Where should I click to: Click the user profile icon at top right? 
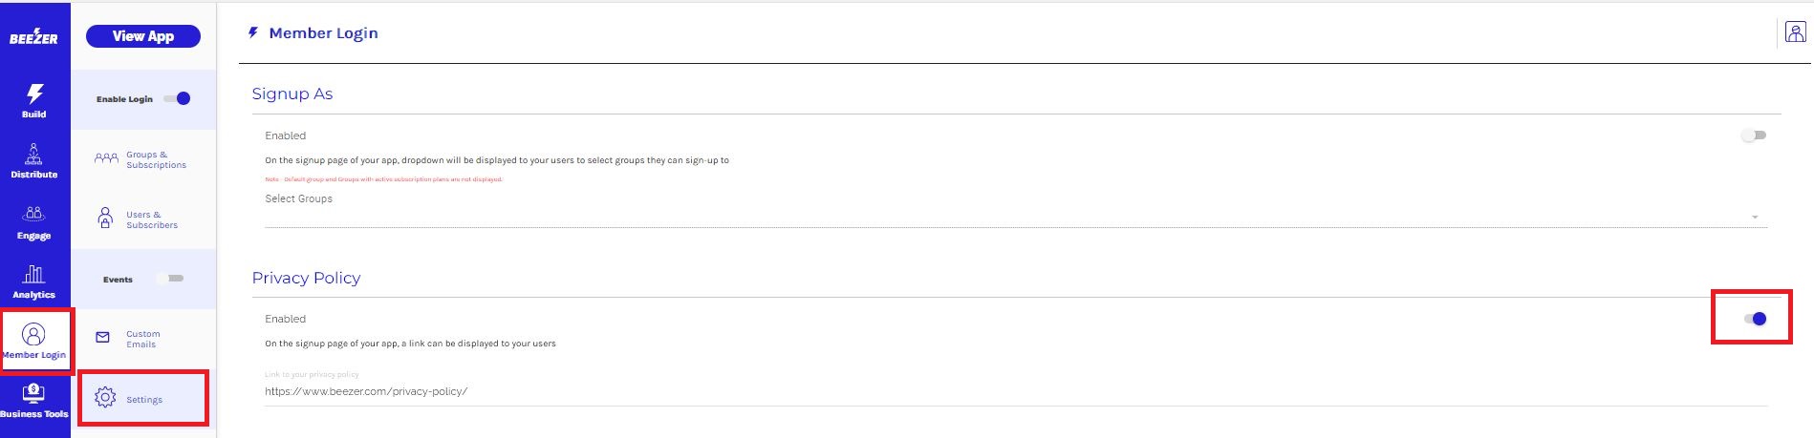pyautogui.click(x=1795, y=32)
